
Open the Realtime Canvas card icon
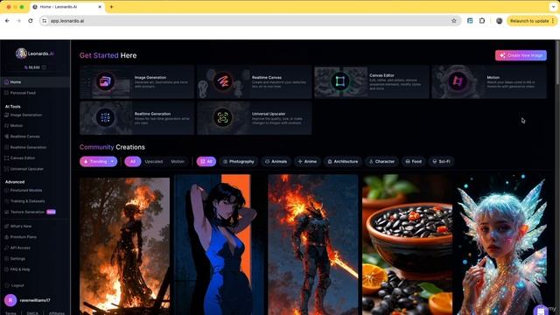[x=223, y=81]
